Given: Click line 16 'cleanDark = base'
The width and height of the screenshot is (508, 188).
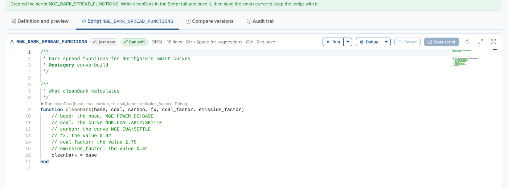Looking at the screenshot, I should [74, 155].
